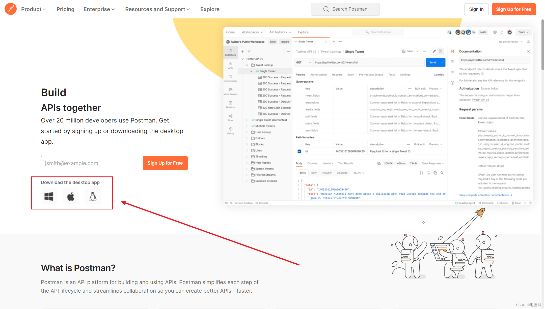Click the Trash item in the preview status bar

coord(516,203)
